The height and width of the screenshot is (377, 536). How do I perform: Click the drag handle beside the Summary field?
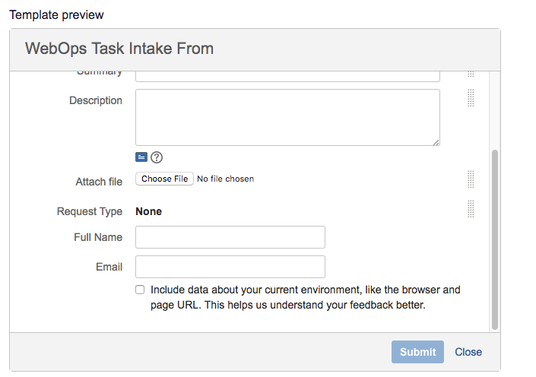pos(471,74)
